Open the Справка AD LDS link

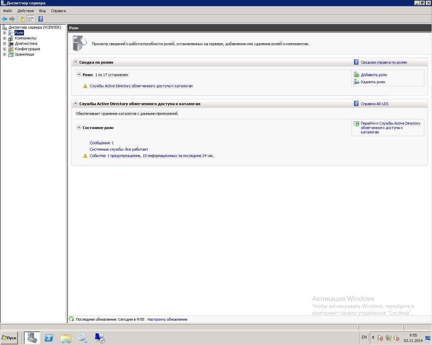pyautogui.click(x=375, y=104)
